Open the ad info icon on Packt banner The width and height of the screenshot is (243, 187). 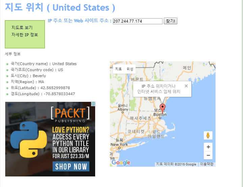click(x=93, y=104)
